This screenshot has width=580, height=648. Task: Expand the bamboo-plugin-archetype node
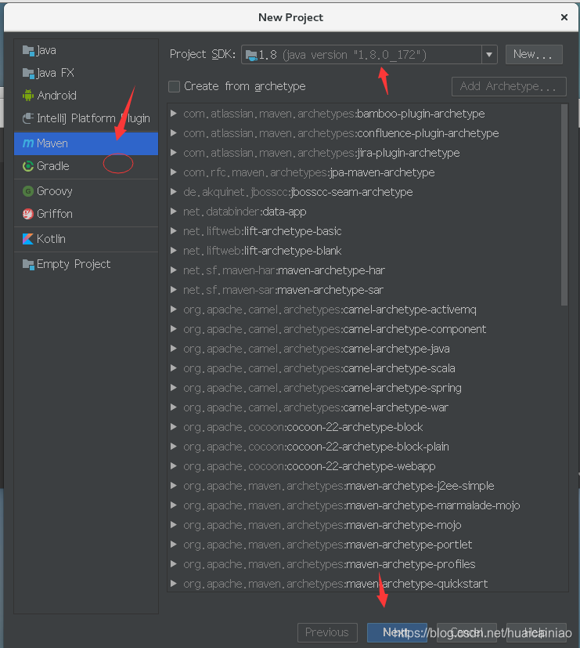tap(174, 114)
